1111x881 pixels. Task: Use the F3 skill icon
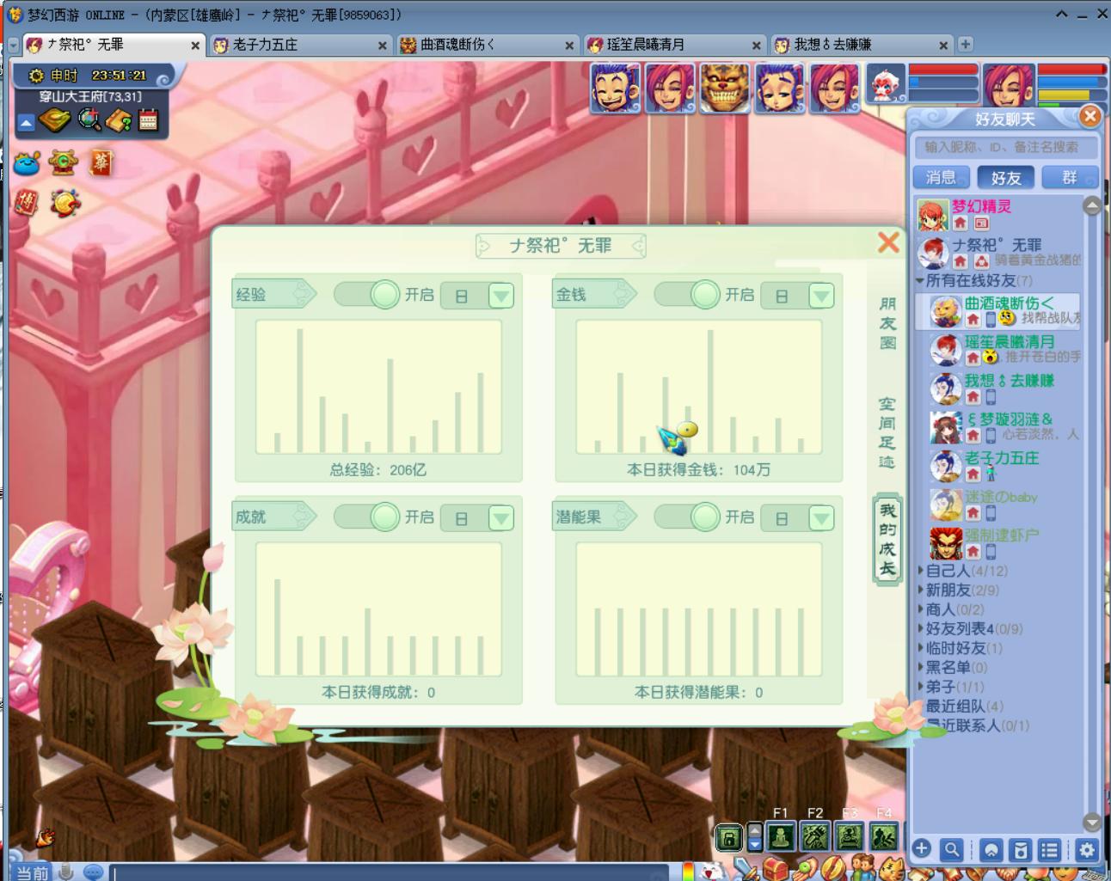850,836
